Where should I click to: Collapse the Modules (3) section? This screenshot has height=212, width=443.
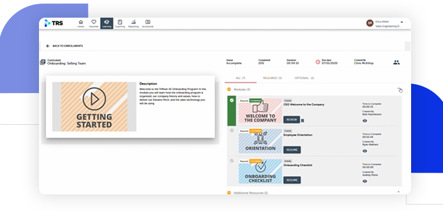pos(229,90)
